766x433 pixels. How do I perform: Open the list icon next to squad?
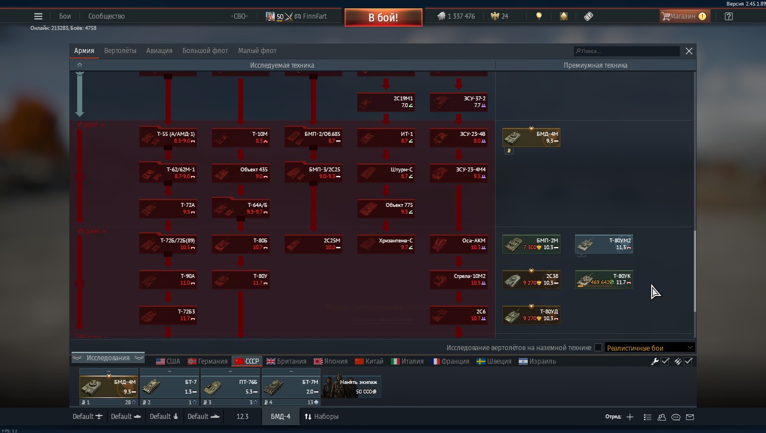coord(648,417)
